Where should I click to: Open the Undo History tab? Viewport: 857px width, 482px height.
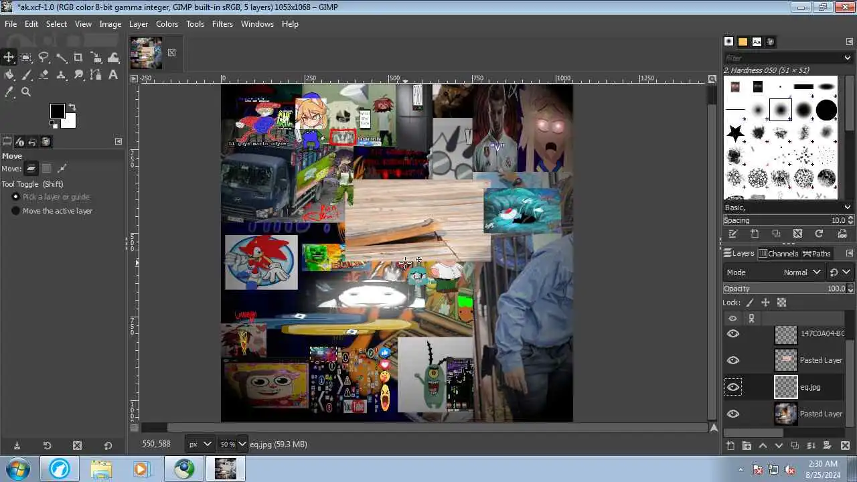(x=33, y=142)
